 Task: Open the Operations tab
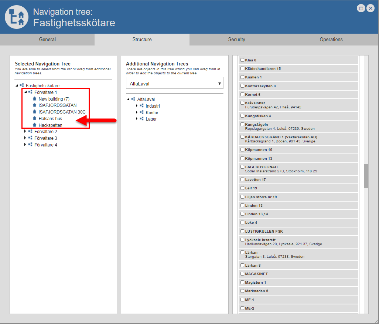click(331, 40)
